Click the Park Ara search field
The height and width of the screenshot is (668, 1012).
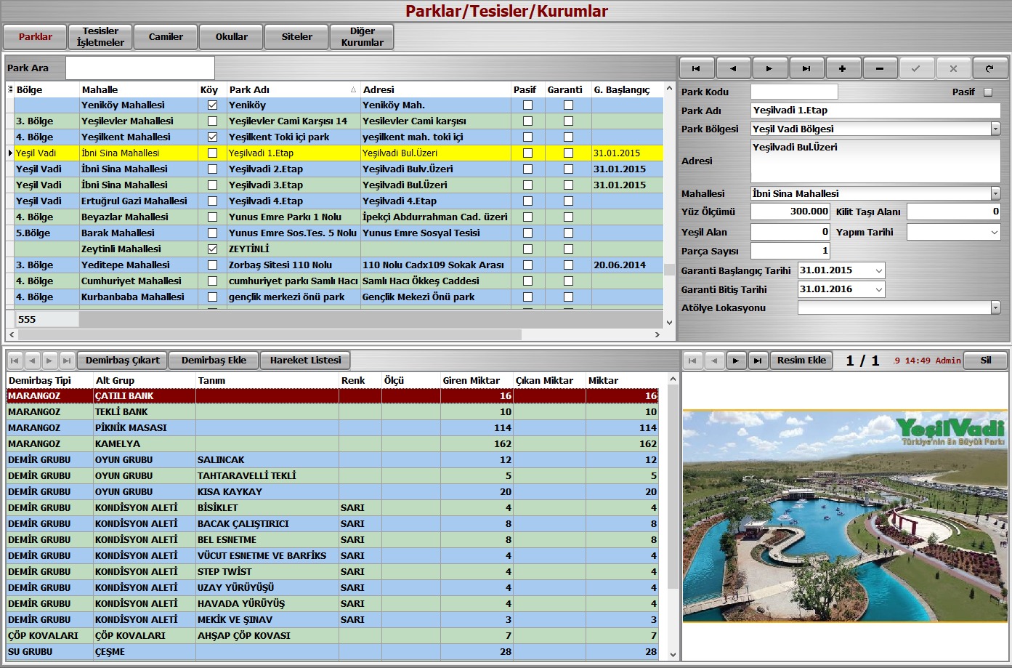(140, 68)
